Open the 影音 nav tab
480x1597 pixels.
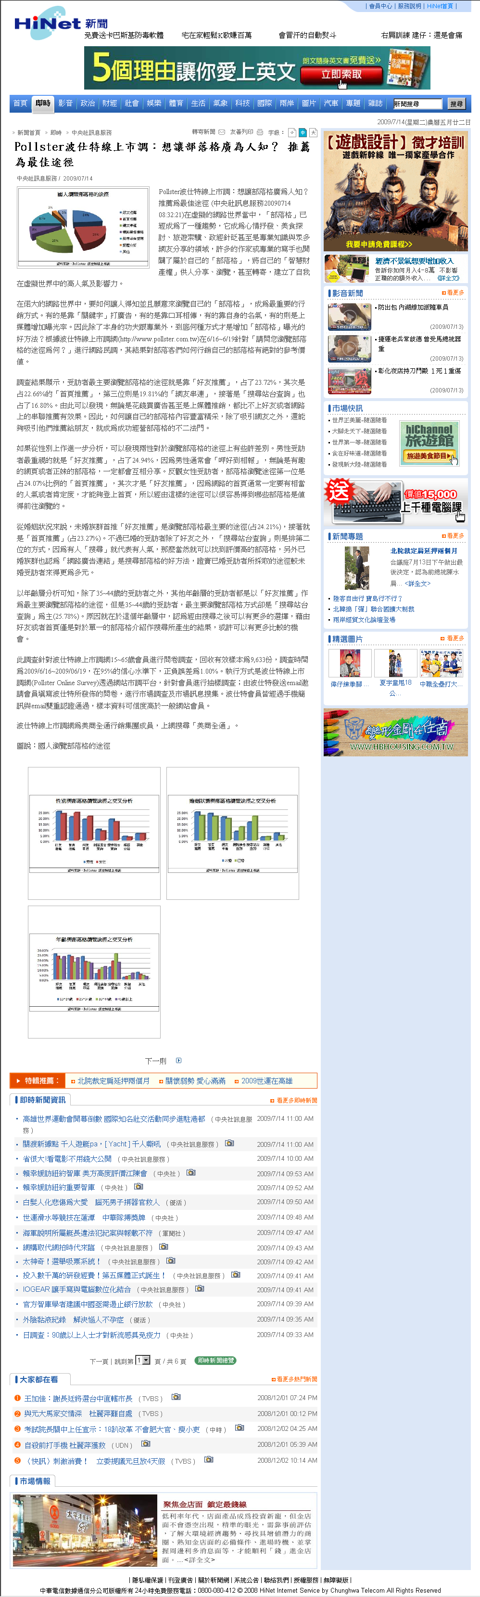click(x=66, y=104)
